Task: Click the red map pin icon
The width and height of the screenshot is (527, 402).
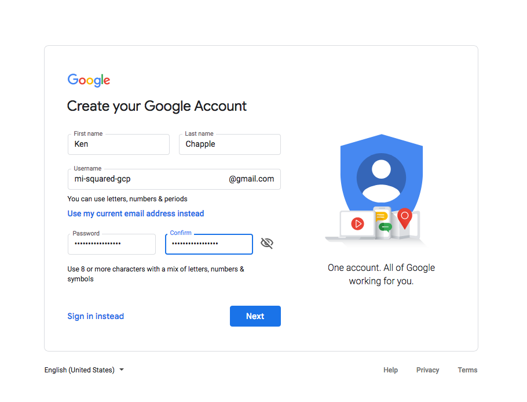Action: [x=405, y=219]
